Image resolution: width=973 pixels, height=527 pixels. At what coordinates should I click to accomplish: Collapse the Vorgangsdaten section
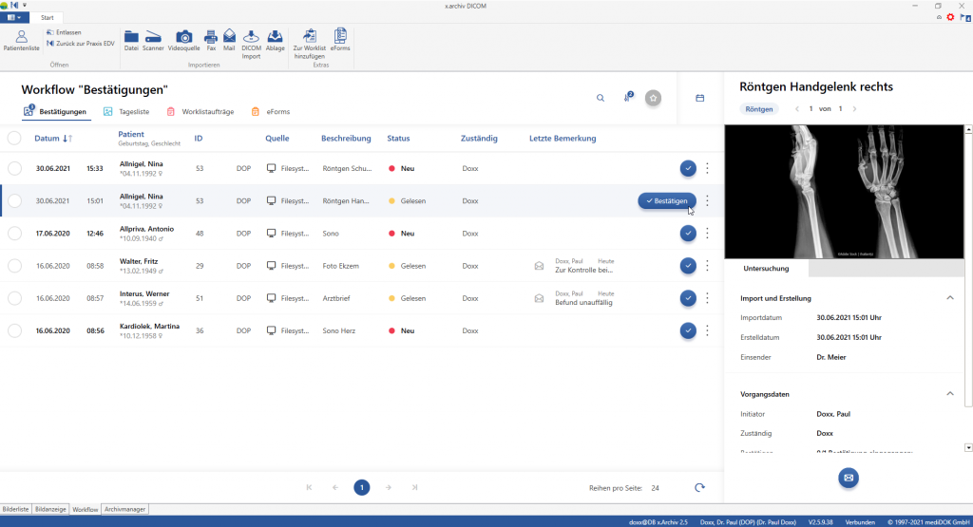pos(949,393)
